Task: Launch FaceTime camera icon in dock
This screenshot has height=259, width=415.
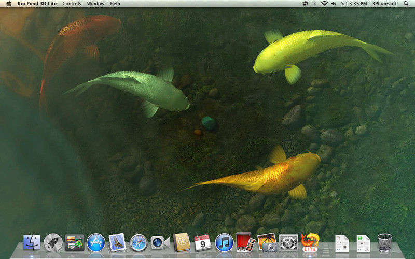Action: pyautogui.click(x=160, y=242)
